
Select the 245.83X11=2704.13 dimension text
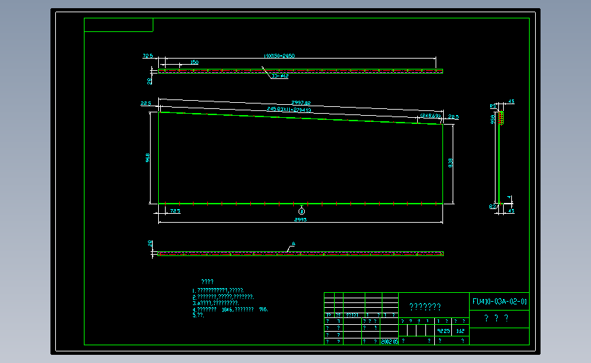pos(289,110)
